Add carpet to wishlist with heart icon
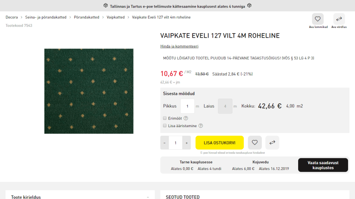Image resolution: width=355 pixels, height=199 pixels. [254, 142]
